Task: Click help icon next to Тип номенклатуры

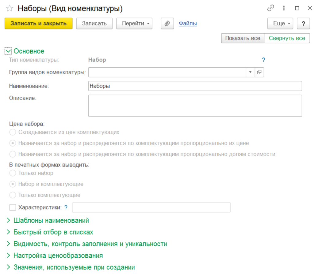Action: 263,60
